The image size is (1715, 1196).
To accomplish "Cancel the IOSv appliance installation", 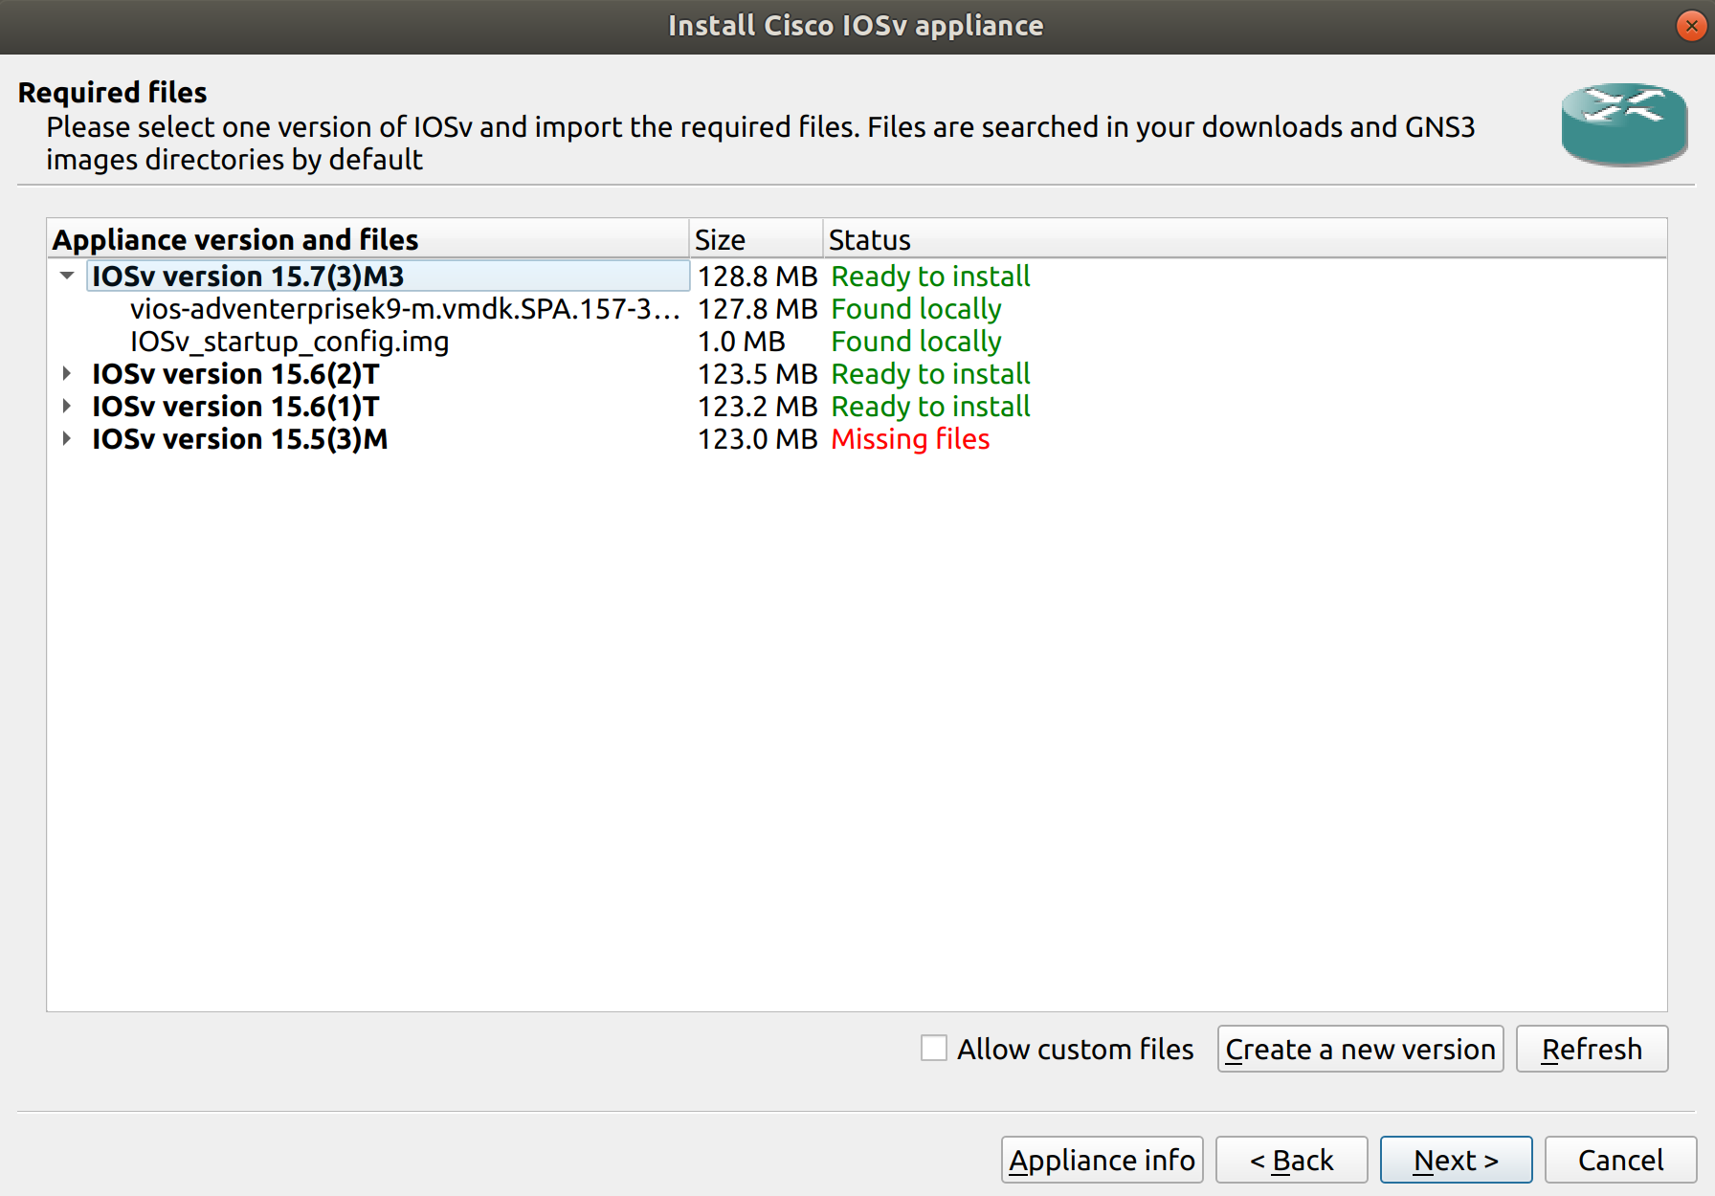I will click(1620, 1160).
